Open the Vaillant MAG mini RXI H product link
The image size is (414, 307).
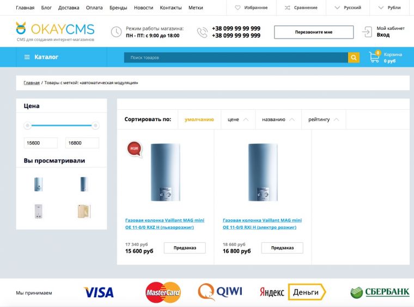tap(262, 223)
